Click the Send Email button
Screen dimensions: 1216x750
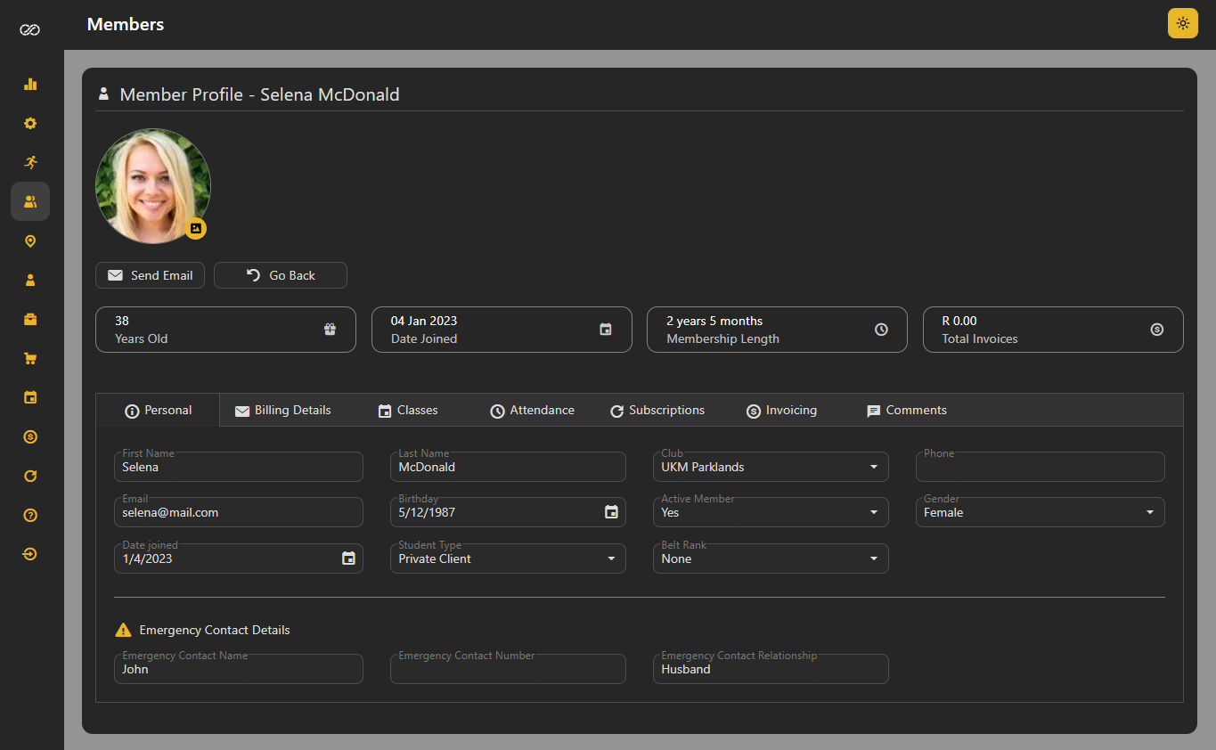(151, 275)
